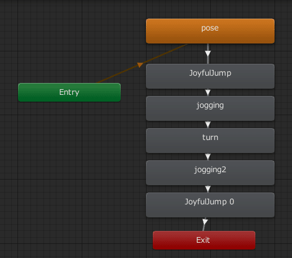Image resolution: width=292 pixels, height=258 pixels.
Task: Select the JoyfulJump 0 state node
Action: click(x=210, y=205)
